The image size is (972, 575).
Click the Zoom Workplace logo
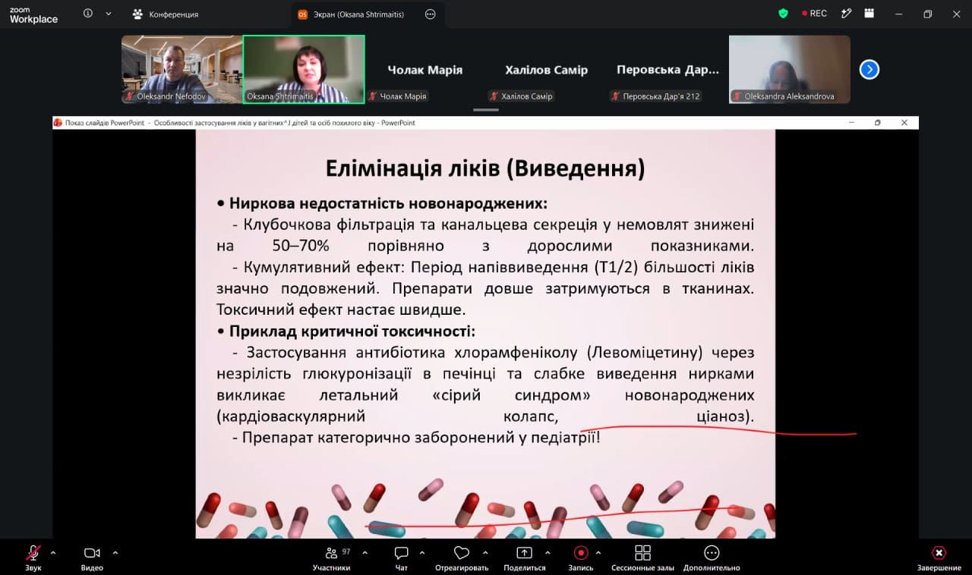(x=33, y=14)
